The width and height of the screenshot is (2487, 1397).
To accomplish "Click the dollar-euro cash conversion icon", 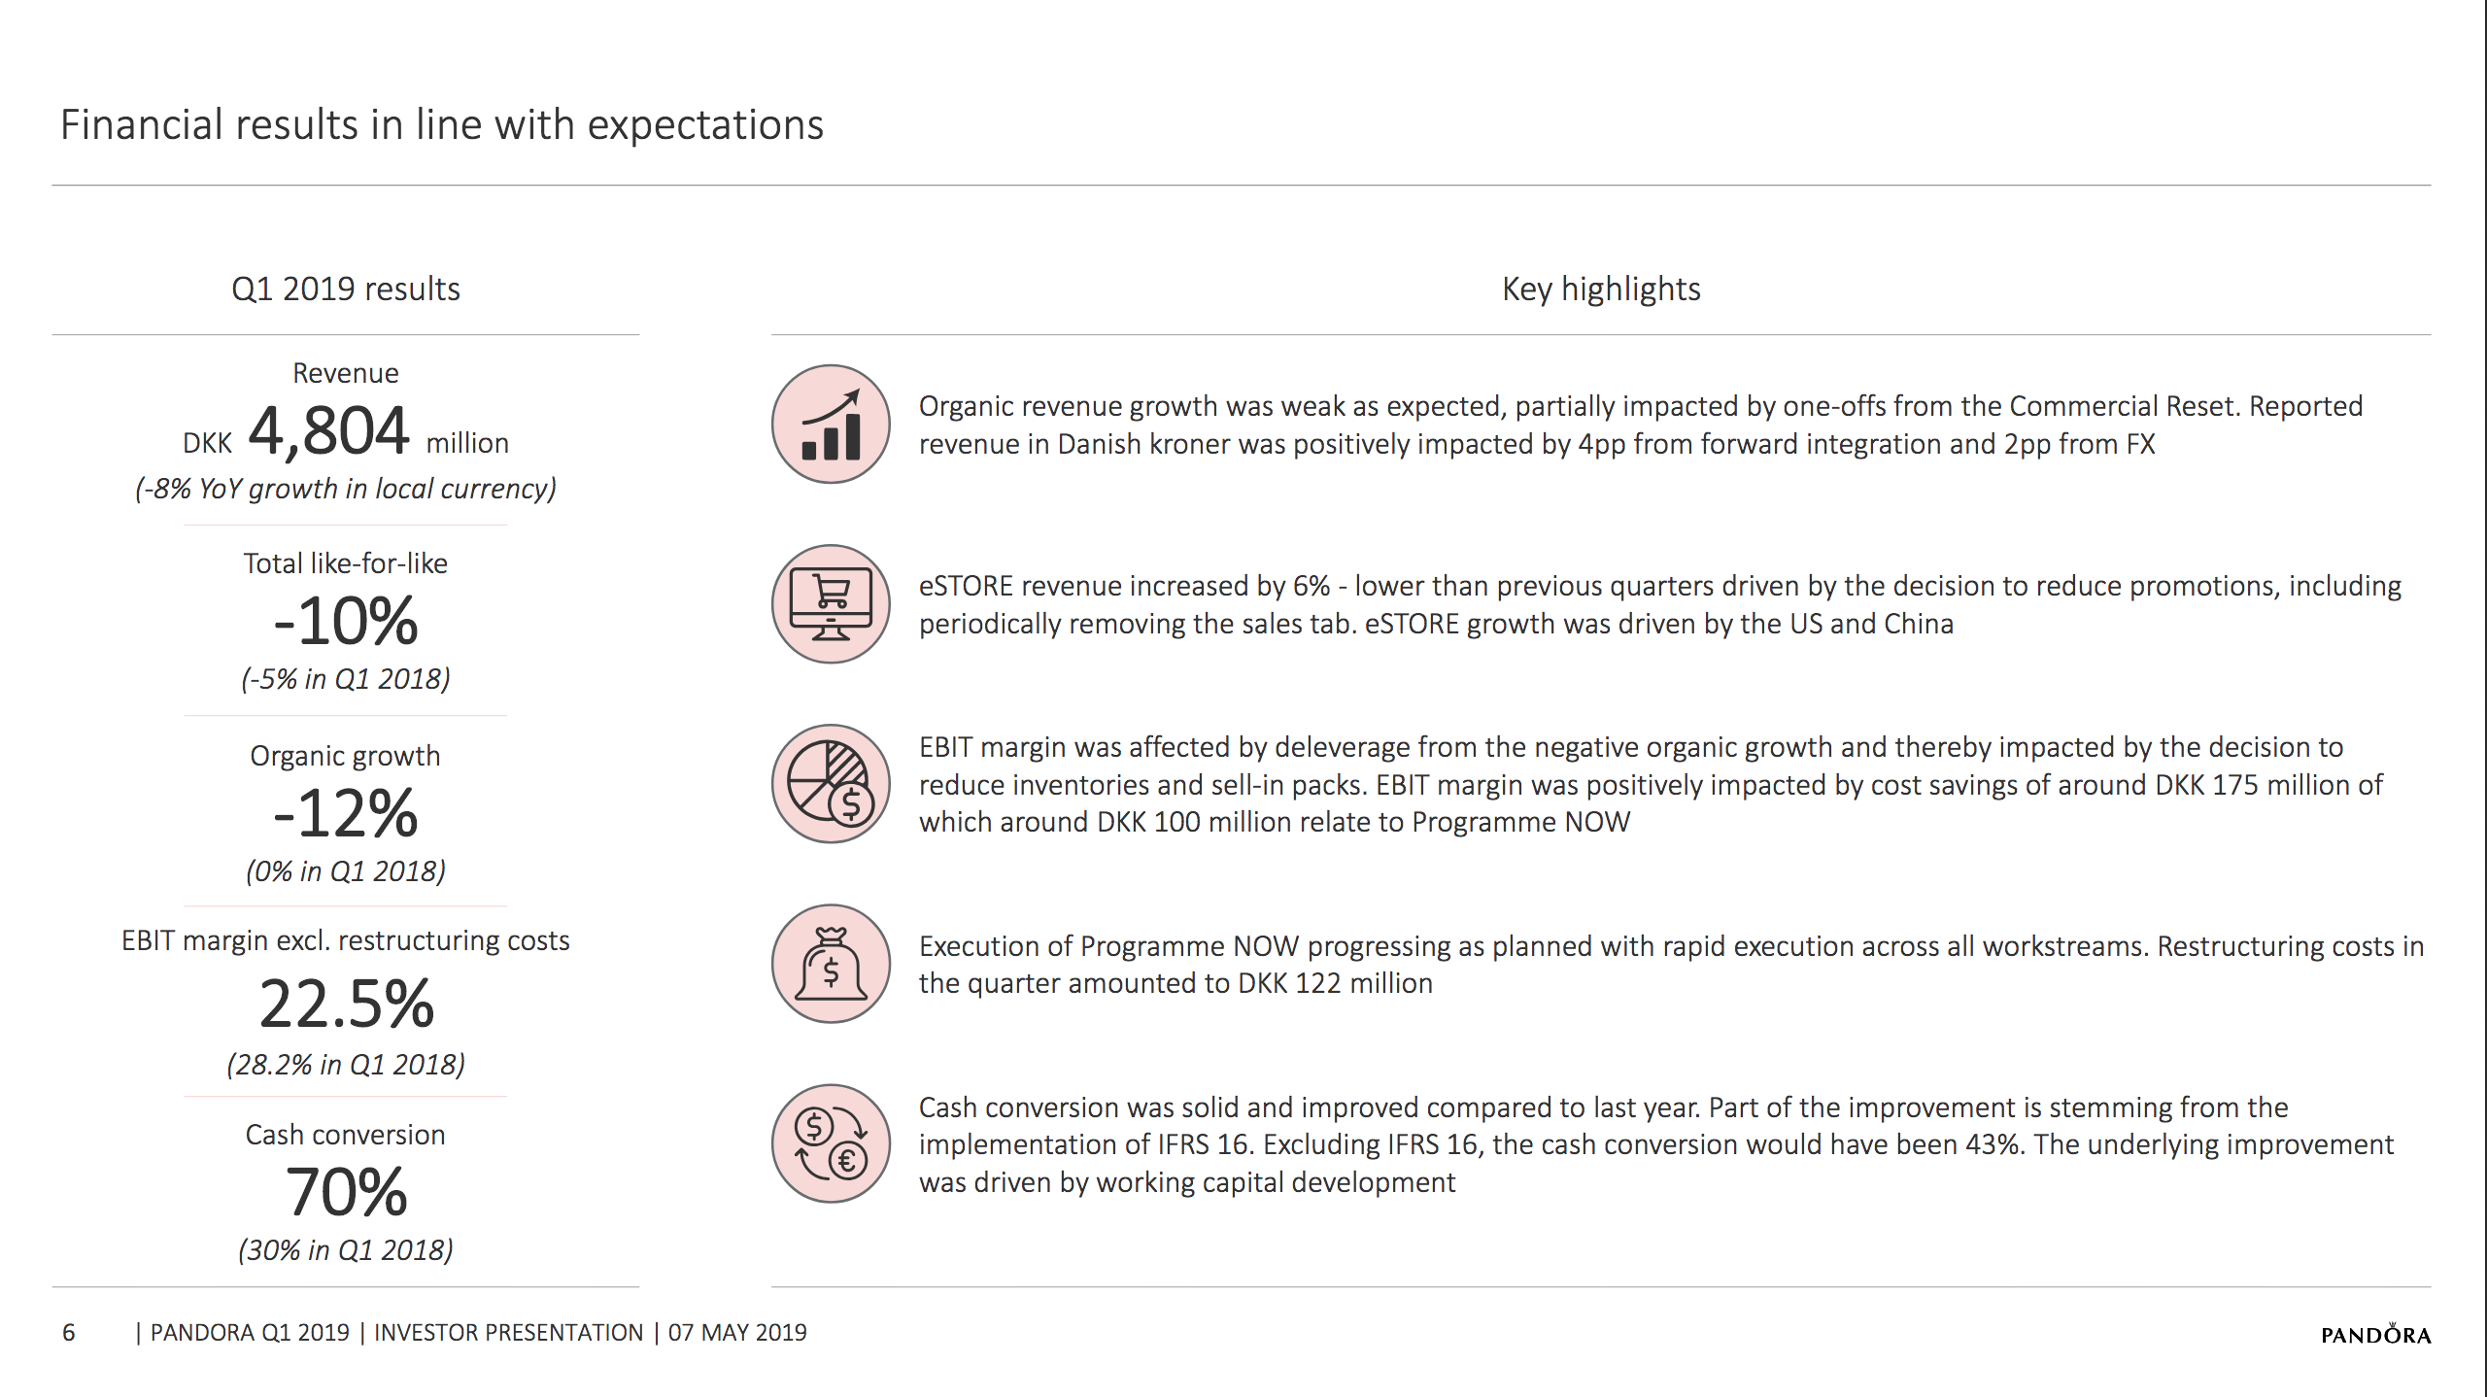I will (831, 1143).
